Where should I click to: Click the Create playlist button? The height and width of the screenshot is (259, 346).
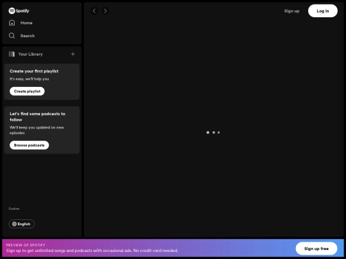(27, 91)
